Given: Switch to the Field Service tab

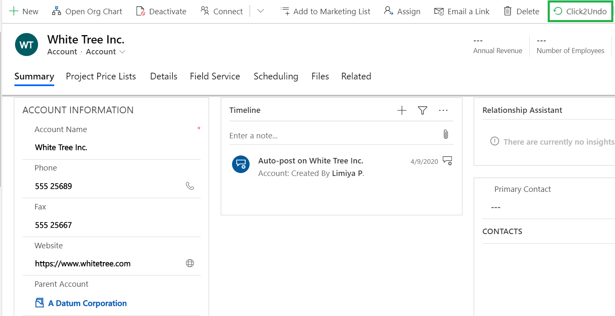Looking at the screenshot, I should click(215, 76).
